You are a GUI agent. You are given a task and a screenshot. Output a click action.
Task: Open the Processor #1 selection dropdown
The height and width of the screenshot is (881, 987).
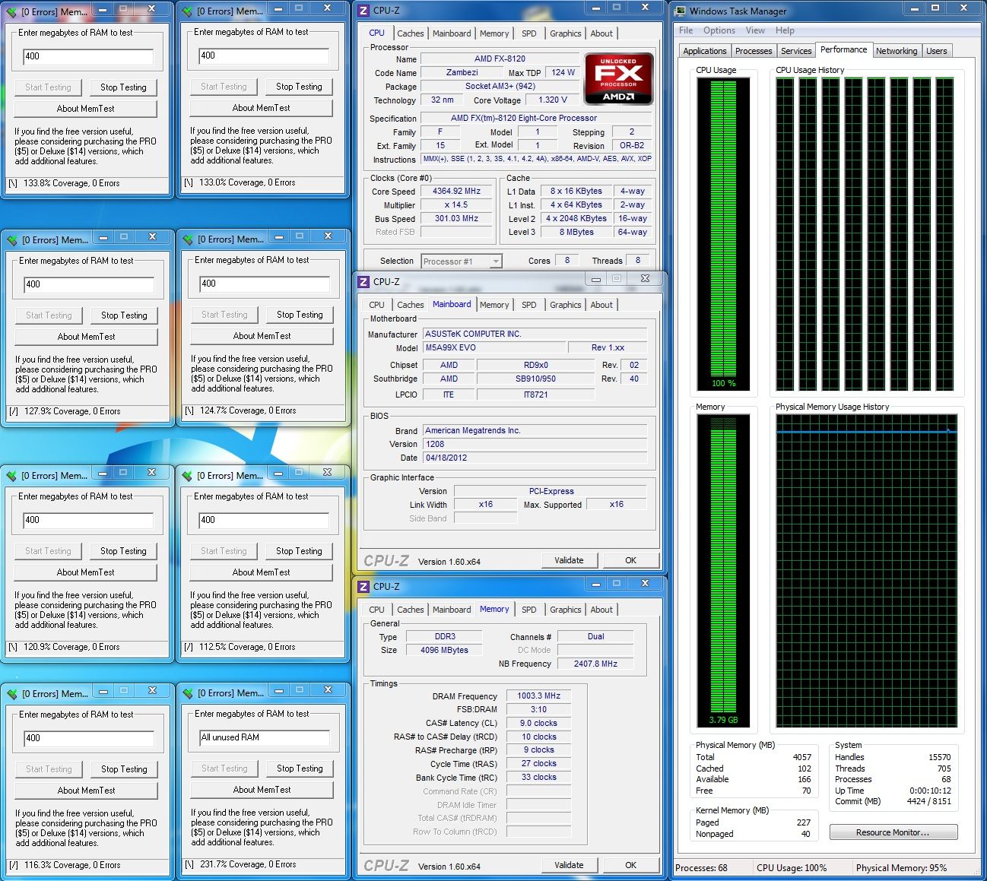point(496,261)
